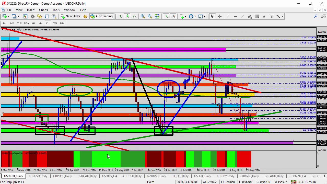This screenshot has width=327, height=184.
Task: Switch to line chart display
Action: 134,16
